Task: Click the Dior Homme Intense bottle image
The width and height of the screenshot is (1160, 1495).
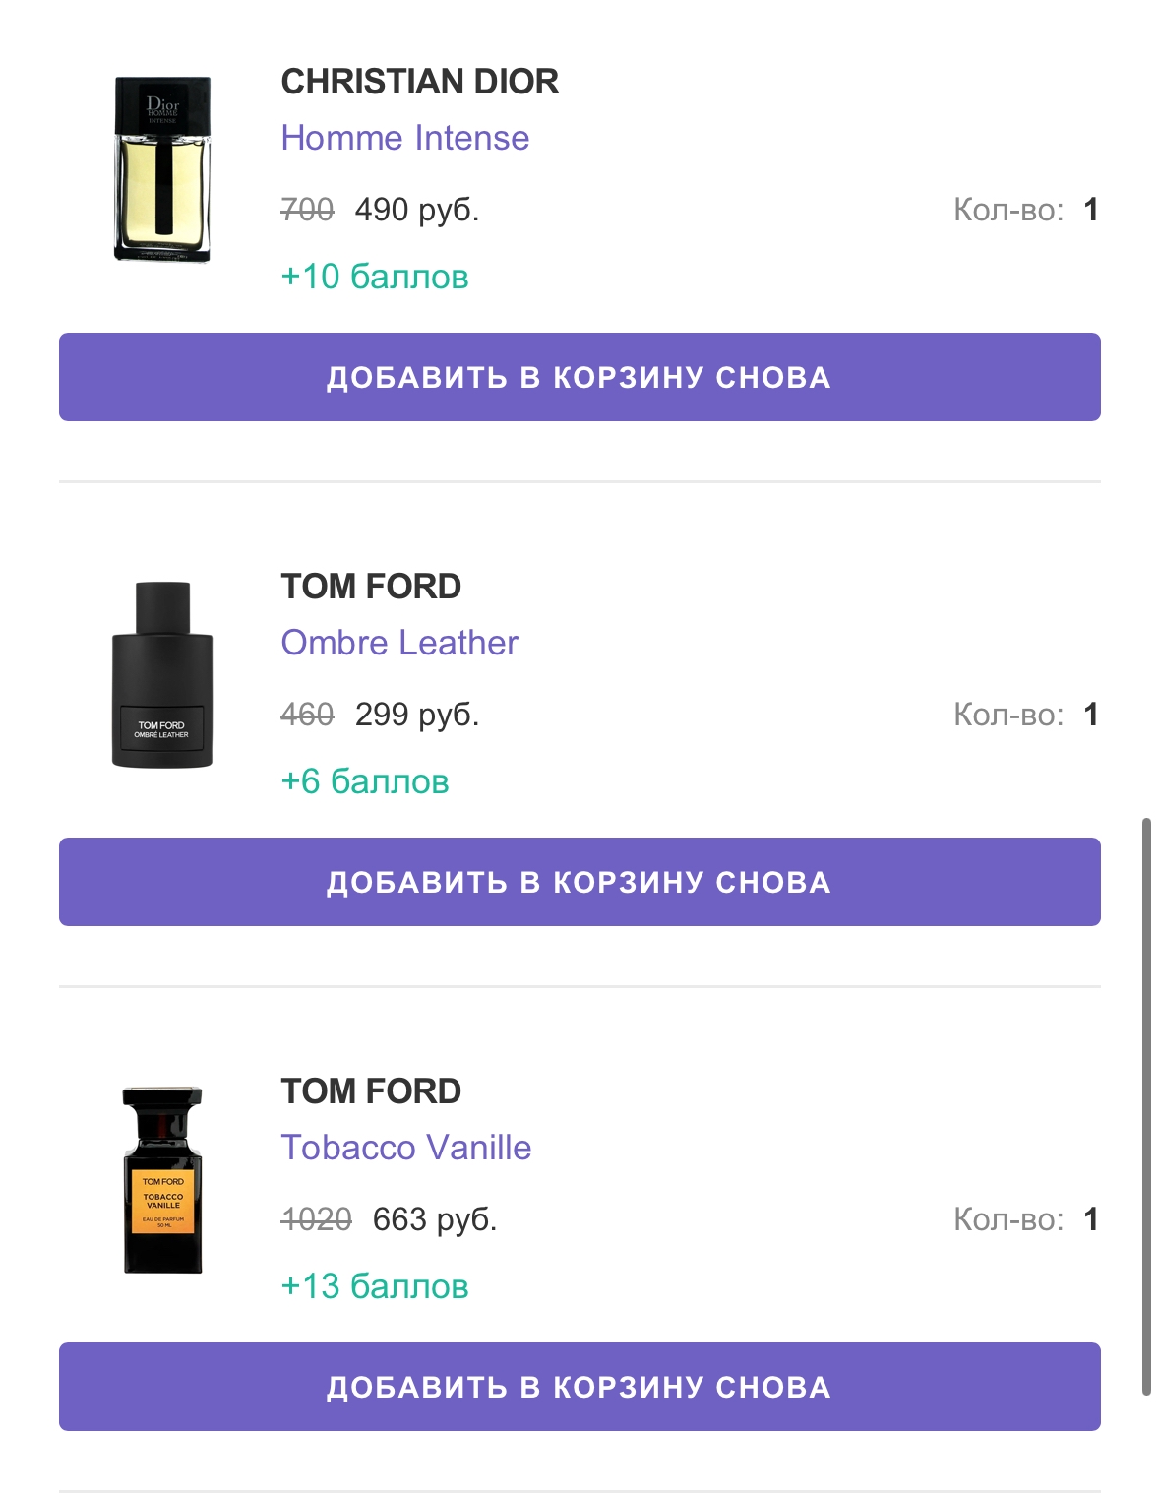Action: click(x=162, y=169)
